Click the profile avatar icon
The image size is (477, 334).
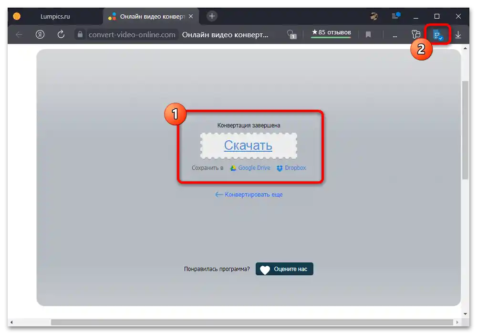click(x=374, y=16)
